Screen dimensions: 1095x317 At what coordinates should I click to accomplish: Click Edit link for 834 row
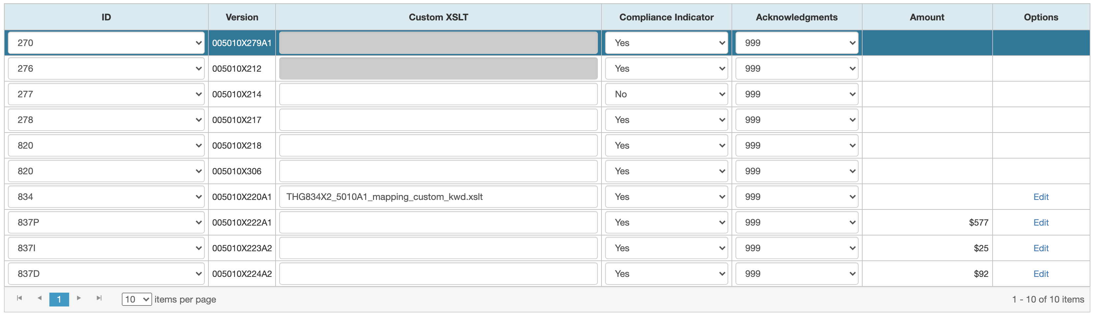[x=1041, y=197]
